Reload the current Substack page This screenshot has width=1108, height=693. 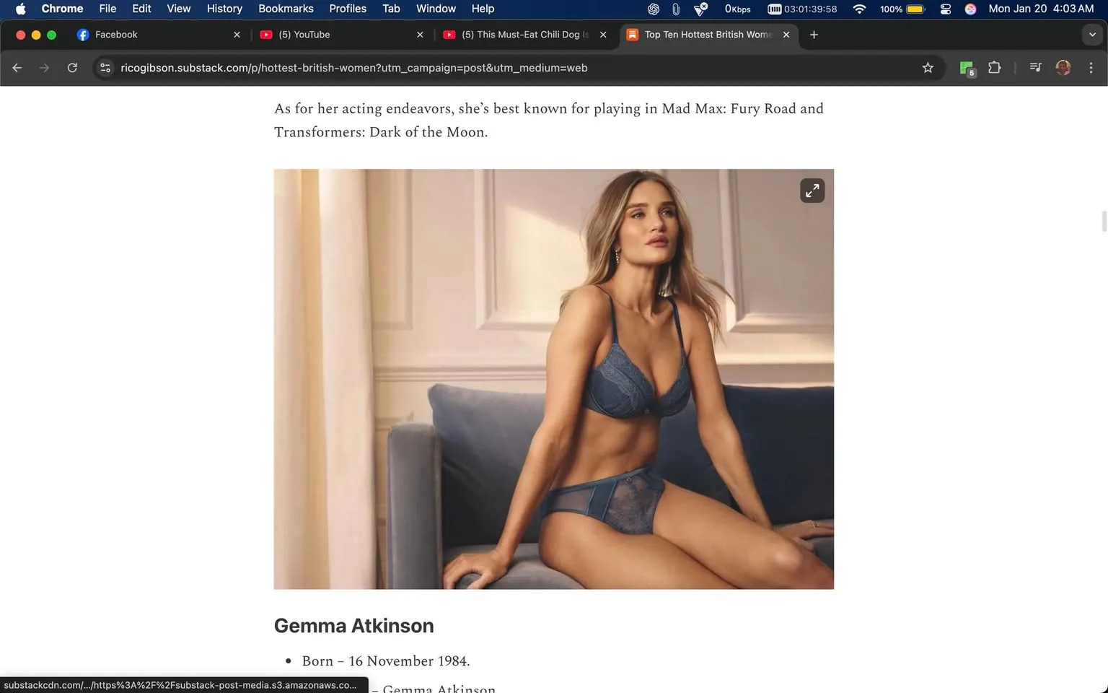click(72, 67)
